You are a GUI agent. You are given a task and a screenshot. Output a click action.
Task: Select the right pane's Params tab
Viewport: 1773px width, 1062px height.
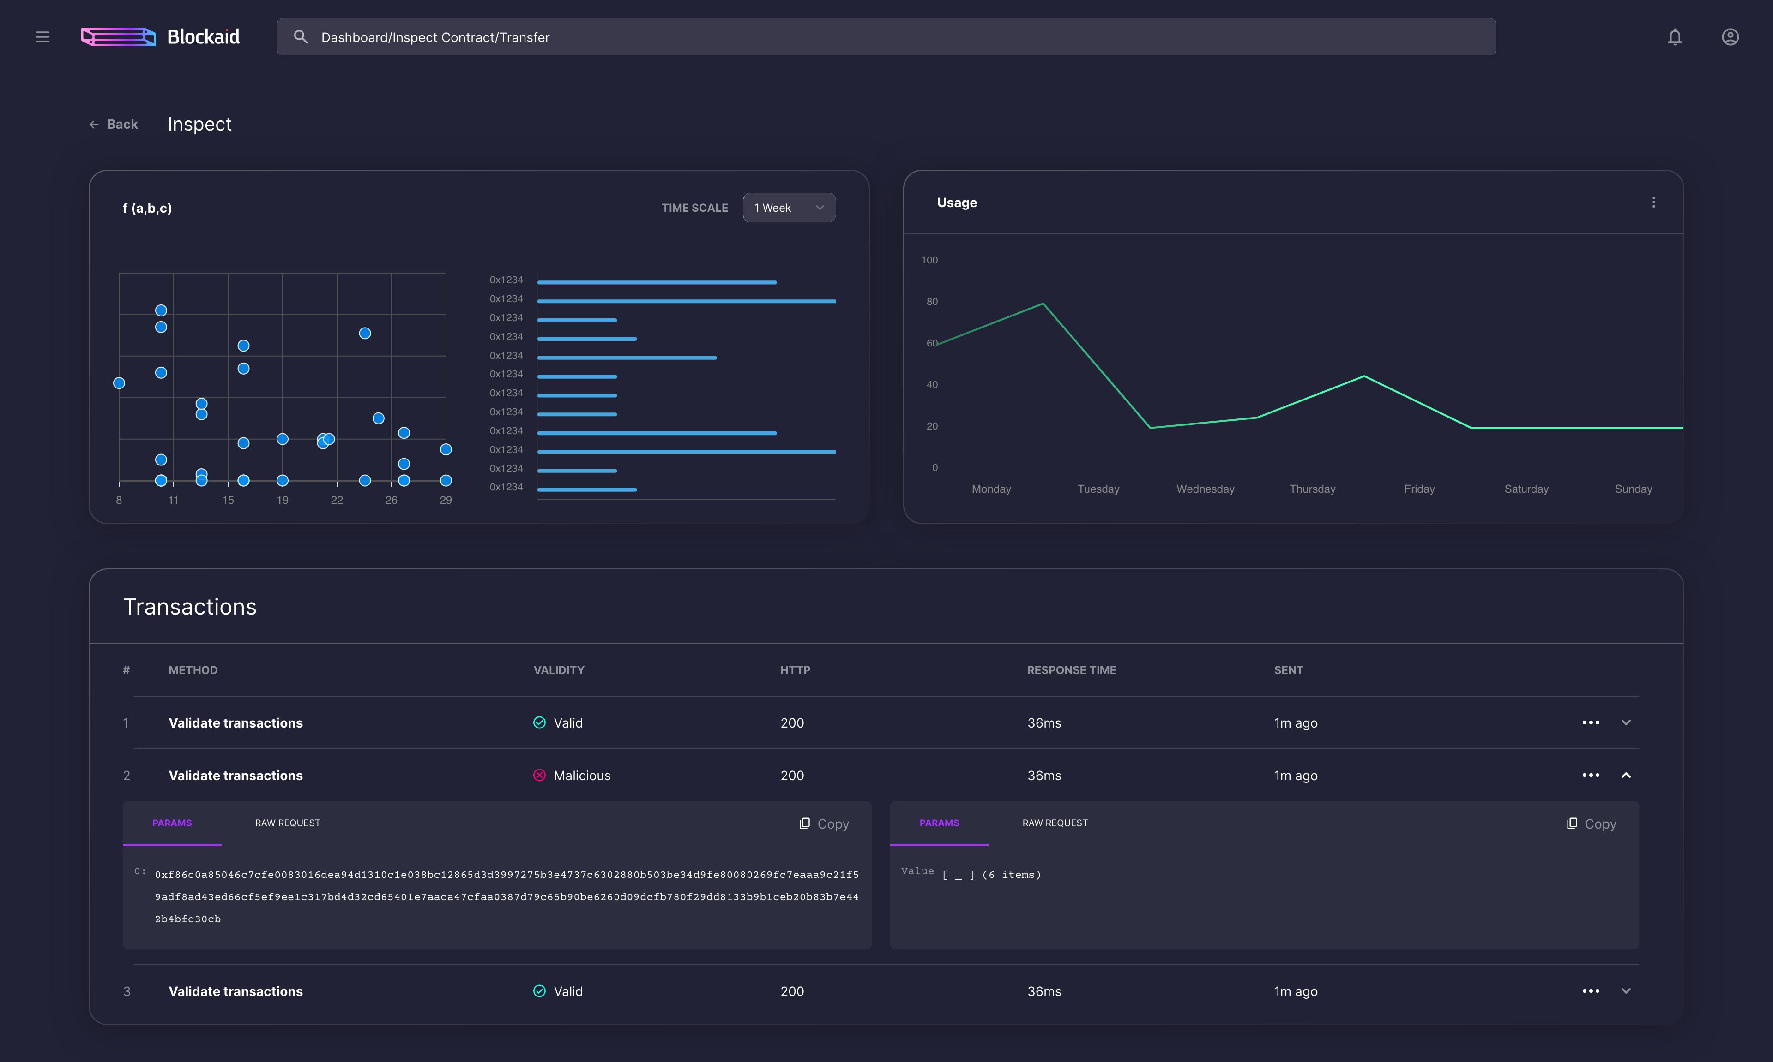point(939,823)
